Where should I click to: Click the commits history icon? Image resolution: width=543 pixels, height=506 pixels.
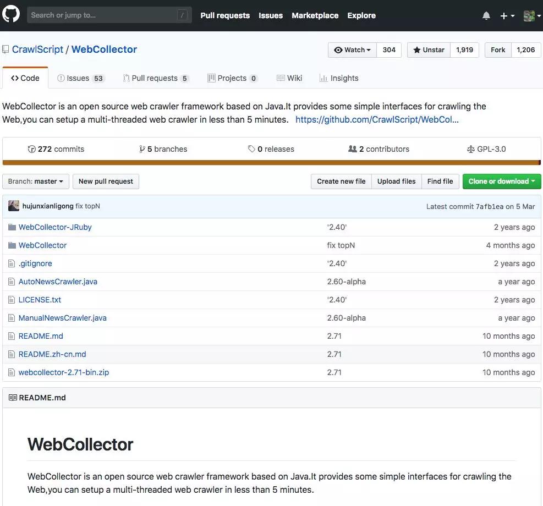[32, 149]
